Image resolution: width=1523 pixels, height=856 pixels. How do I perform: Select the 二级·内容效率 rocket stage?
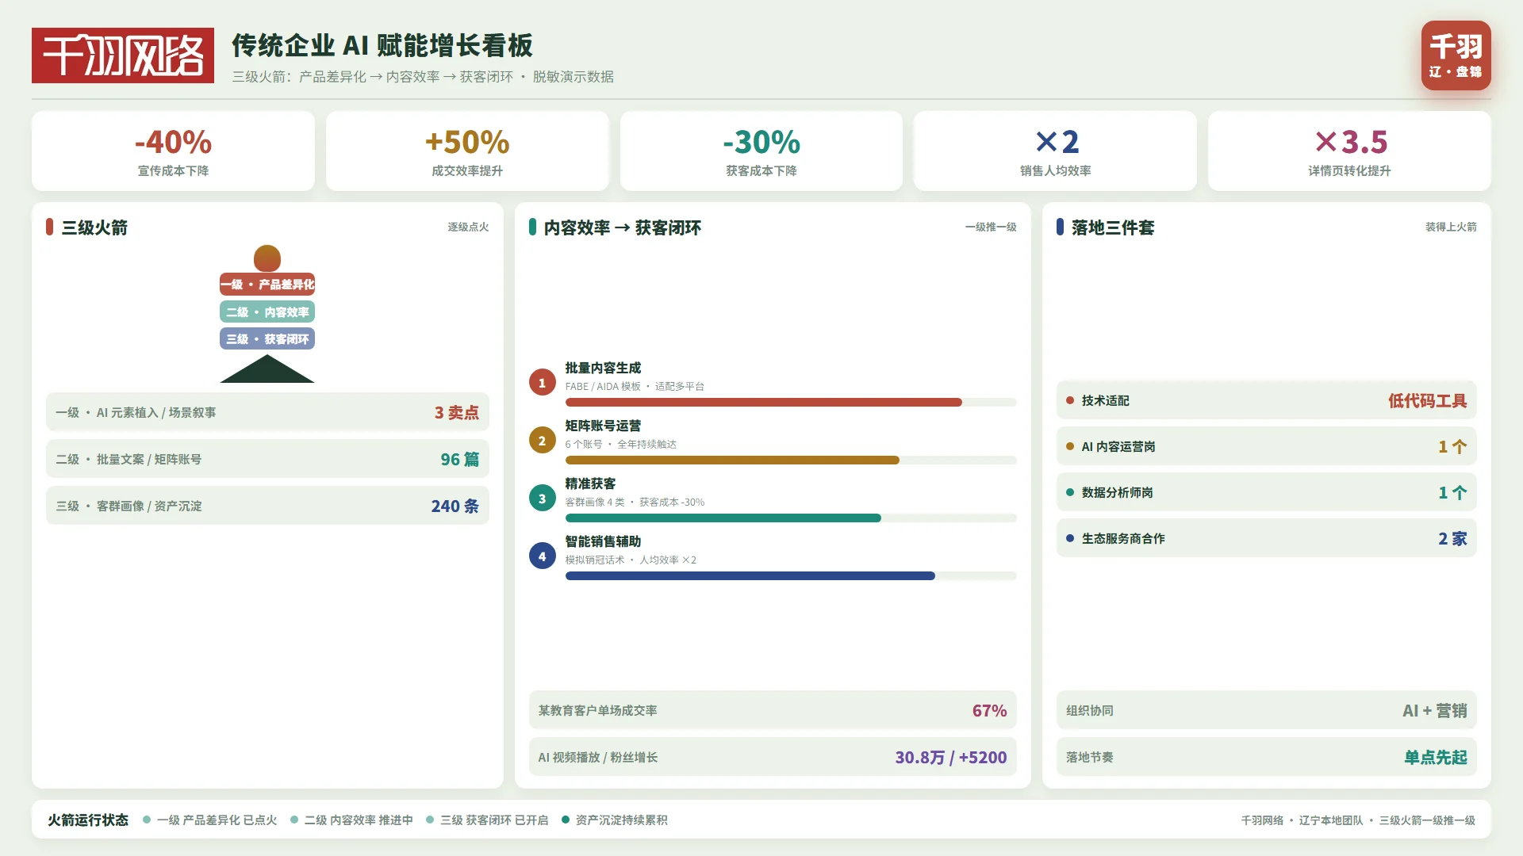[x=267, y=311]
